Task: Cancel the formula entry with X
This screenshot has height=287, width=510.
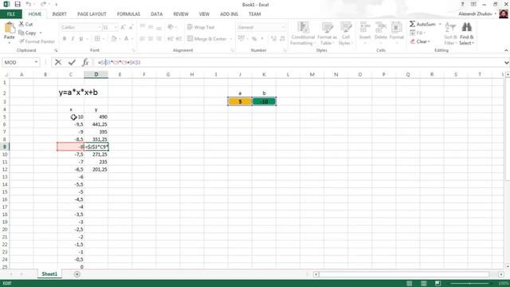Action: tap(58, 62)
